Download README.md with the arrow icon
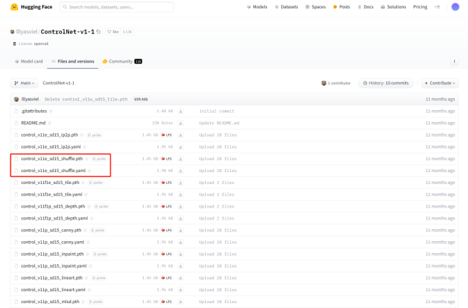This screenshot has width=468, height=308. 181,123
